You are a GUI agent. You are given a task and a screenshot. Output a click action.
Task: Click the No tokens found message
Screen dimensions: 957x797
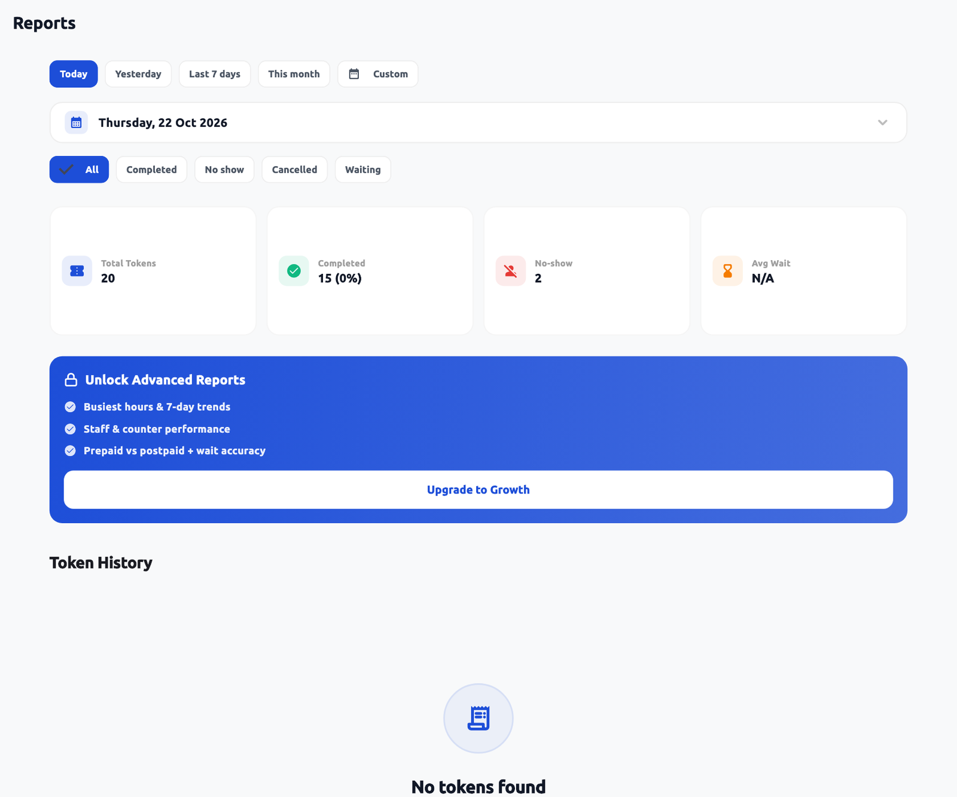[x=478, y=786]
